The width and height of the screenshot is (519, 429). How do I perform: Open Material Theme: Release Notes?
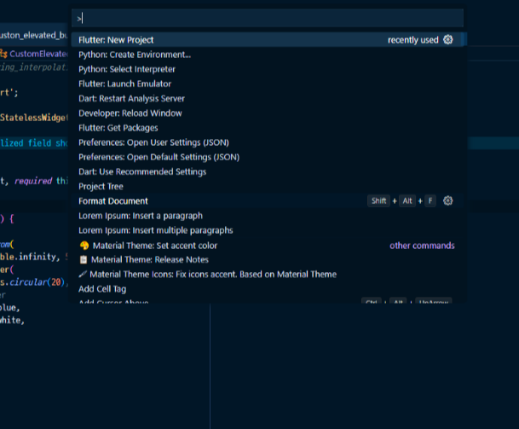tap(267, 260)
